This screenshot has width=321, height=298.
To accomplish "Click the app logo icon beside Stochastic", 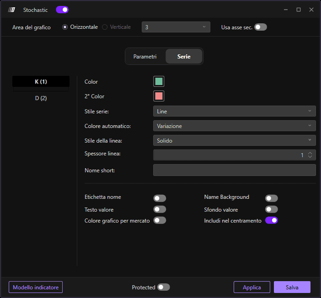I will (x=11, y=10).
